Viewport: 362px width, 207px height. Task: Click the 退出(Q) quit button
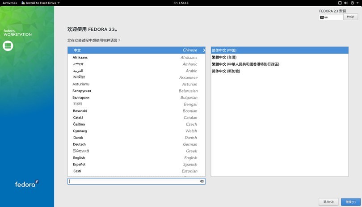coord(328,202)
